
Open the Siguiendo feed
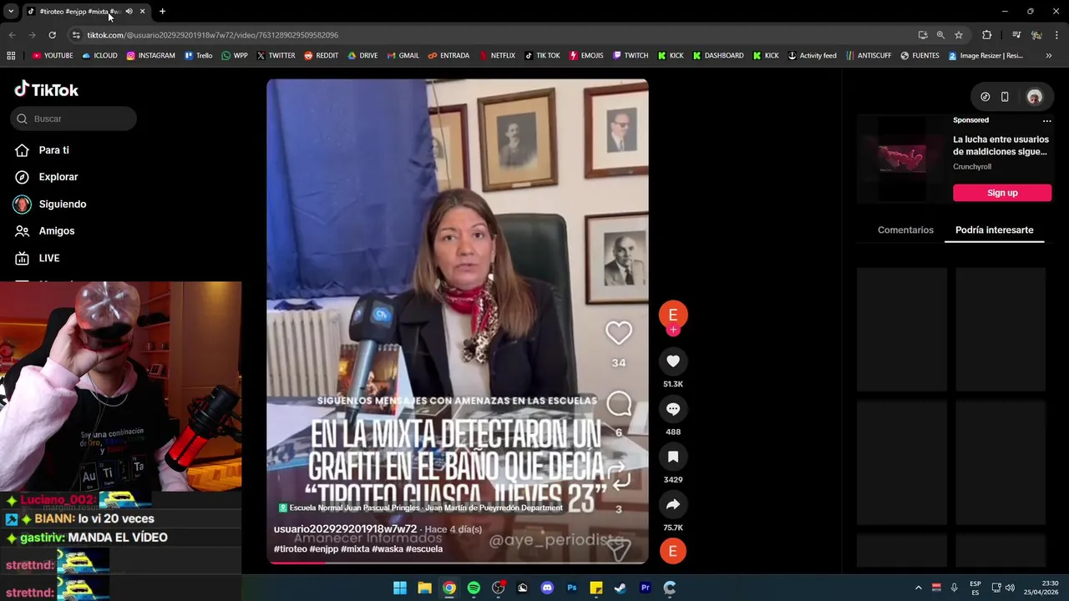click(62, 205)
